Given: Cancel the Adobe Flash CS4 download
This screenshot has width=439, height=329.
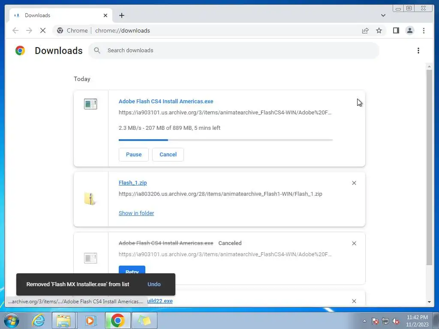Looking at the screenshot, I should (x=168, y=154).
